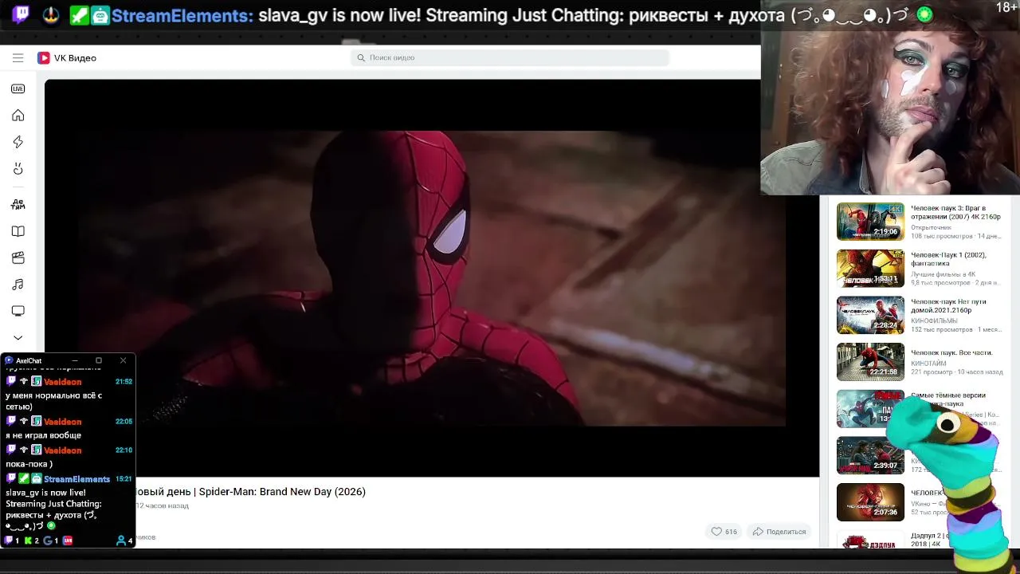Open the КИНОФИЛЬМЫ channel link

(934, 320)
